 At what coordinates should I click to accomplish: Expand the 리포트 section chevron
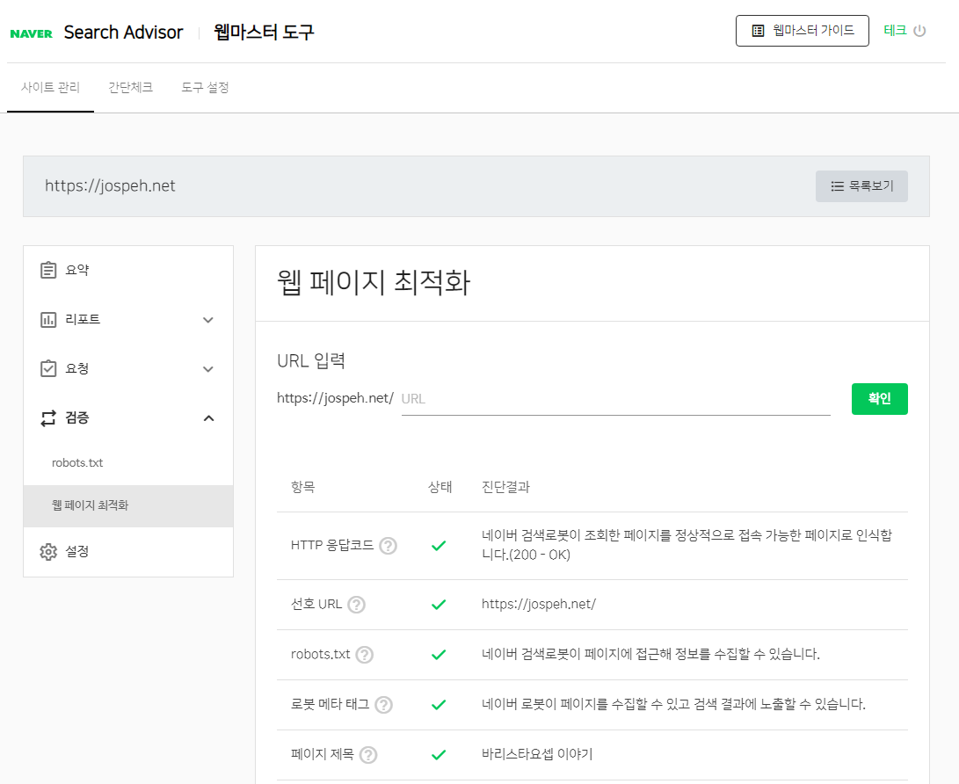(x=208, y=320)
